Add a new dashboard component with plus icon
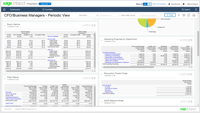Screen dimensions: 200x113 (179, 15)
